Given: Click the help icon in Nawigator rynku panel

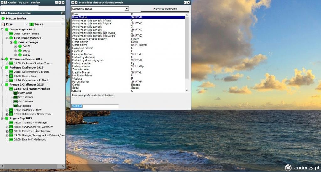Looking at the screenshot, I should pos(6,13).
